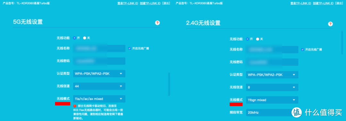Turn 5G wireless function off

85,38
